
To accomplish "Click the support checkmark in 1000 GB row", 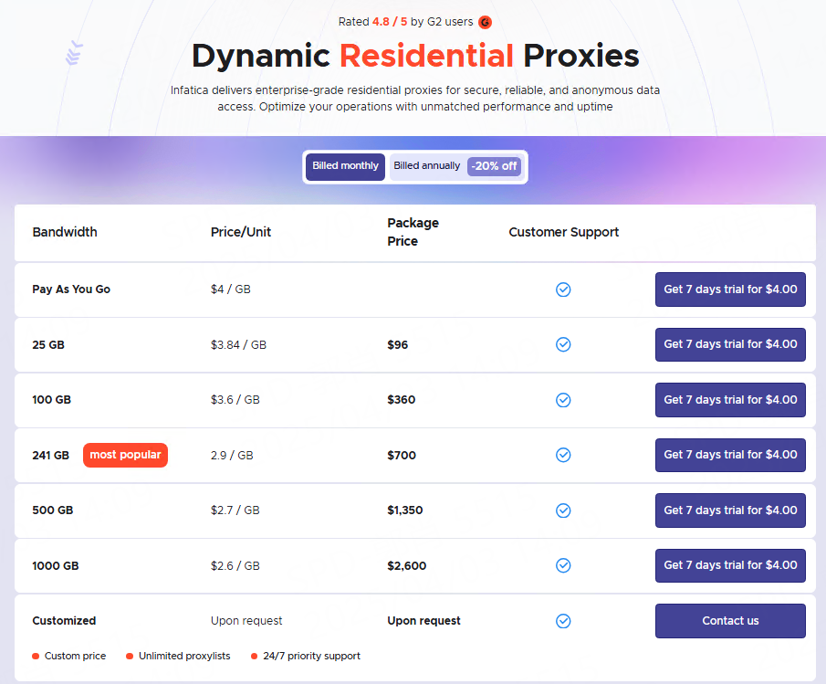I will click(x=563, y=565).
